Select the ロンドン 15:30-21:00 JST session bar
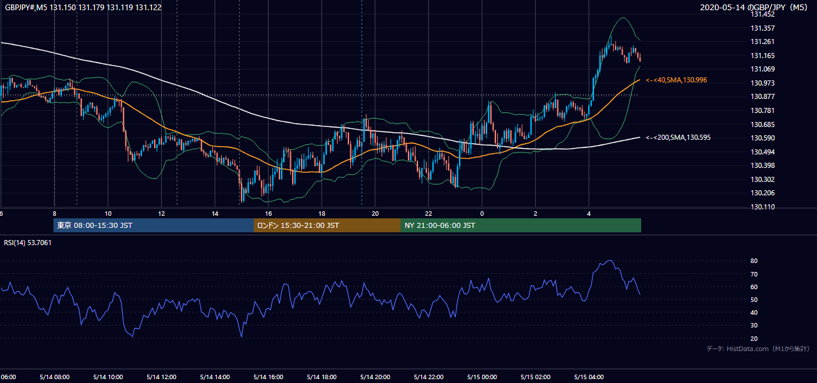 pos(327,225)
